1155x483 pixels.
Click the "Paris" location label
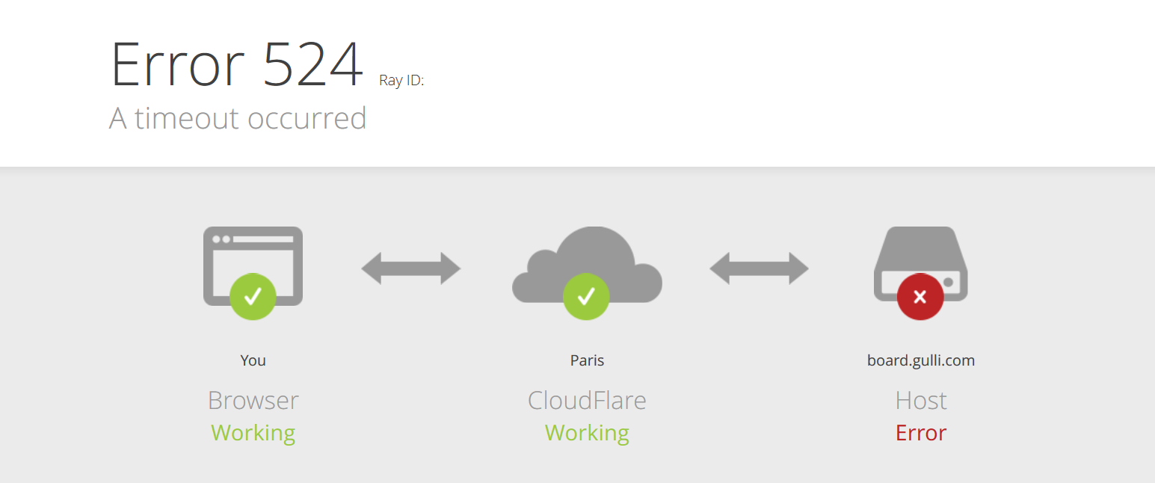[587, 360]
